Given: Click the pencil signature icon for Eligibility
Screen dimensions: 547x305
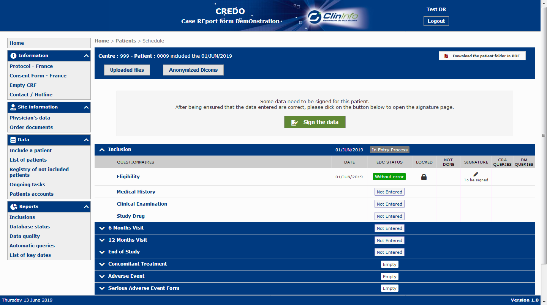Looking at the screenshot, I should [476, 174].
